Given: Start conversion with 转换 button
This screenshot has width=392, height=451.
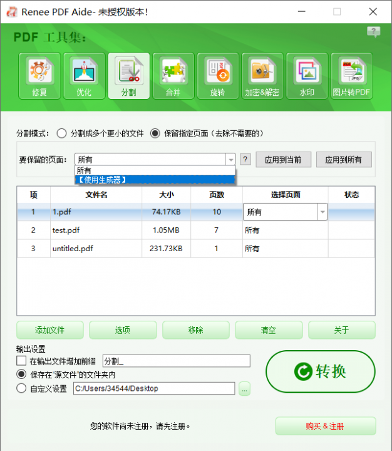Looking at the screenshot, I should pos(321,371).
